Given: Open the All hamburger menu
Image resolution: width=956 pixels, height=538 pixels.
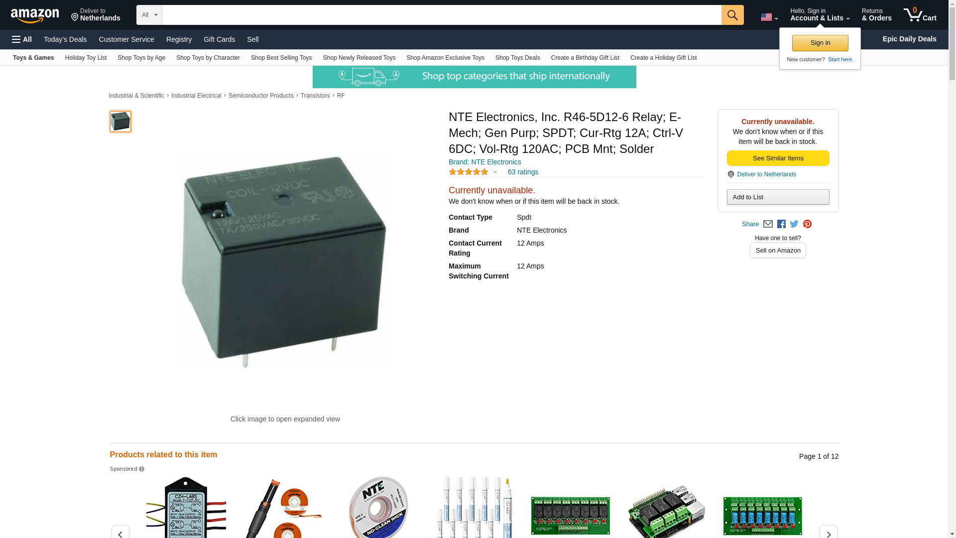Looking at the screenshot, I should point(22,39).
